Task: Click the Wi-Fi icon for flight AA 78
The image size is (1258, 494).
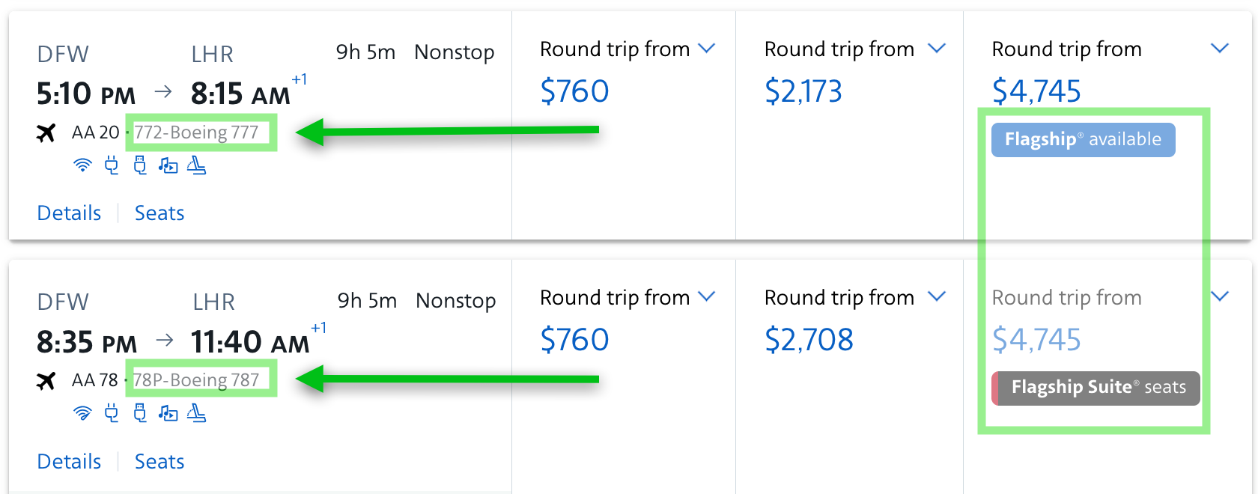Action: 82,413
